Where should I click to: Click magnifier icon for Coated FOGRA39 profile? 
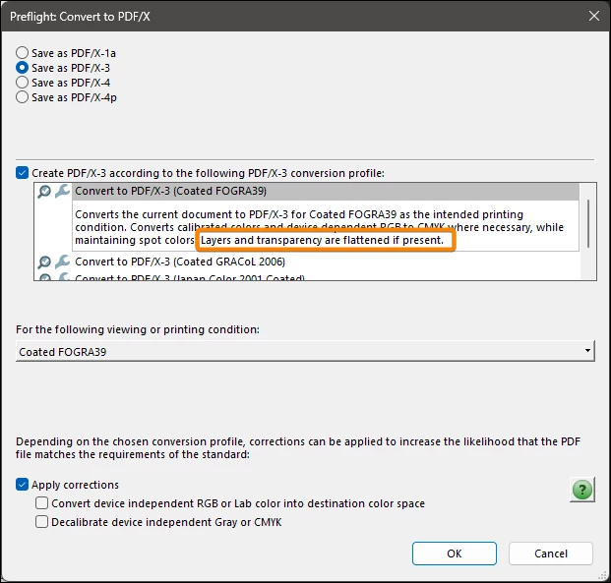pos(44,191)
